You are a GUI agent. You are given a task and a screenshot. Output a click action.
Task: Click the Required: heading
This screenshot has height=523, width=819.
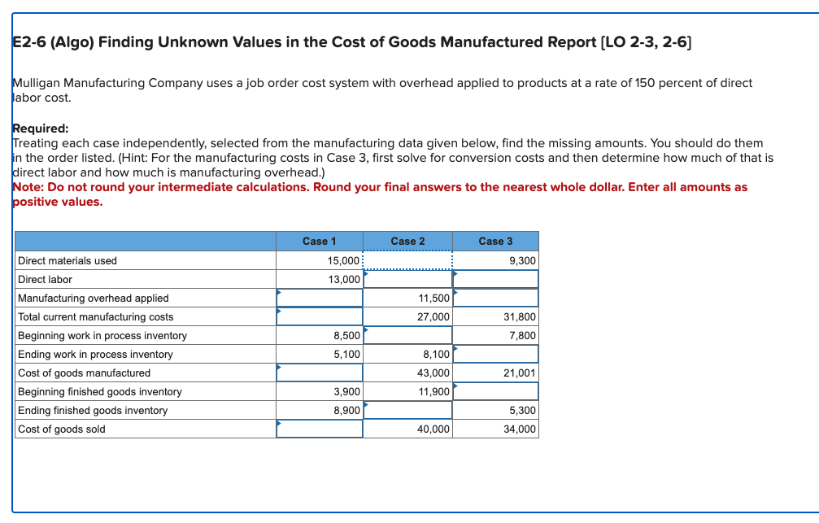pos(41,129)
